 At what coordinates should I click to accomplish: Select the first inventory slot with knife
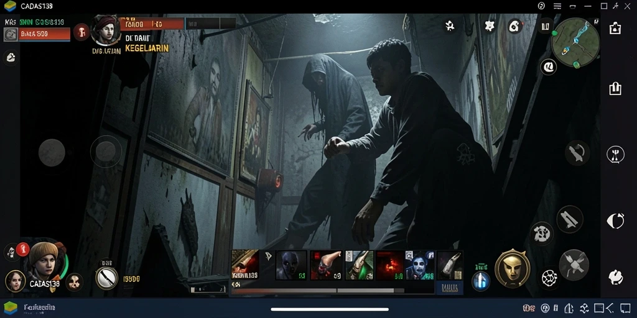click(245, 265)
